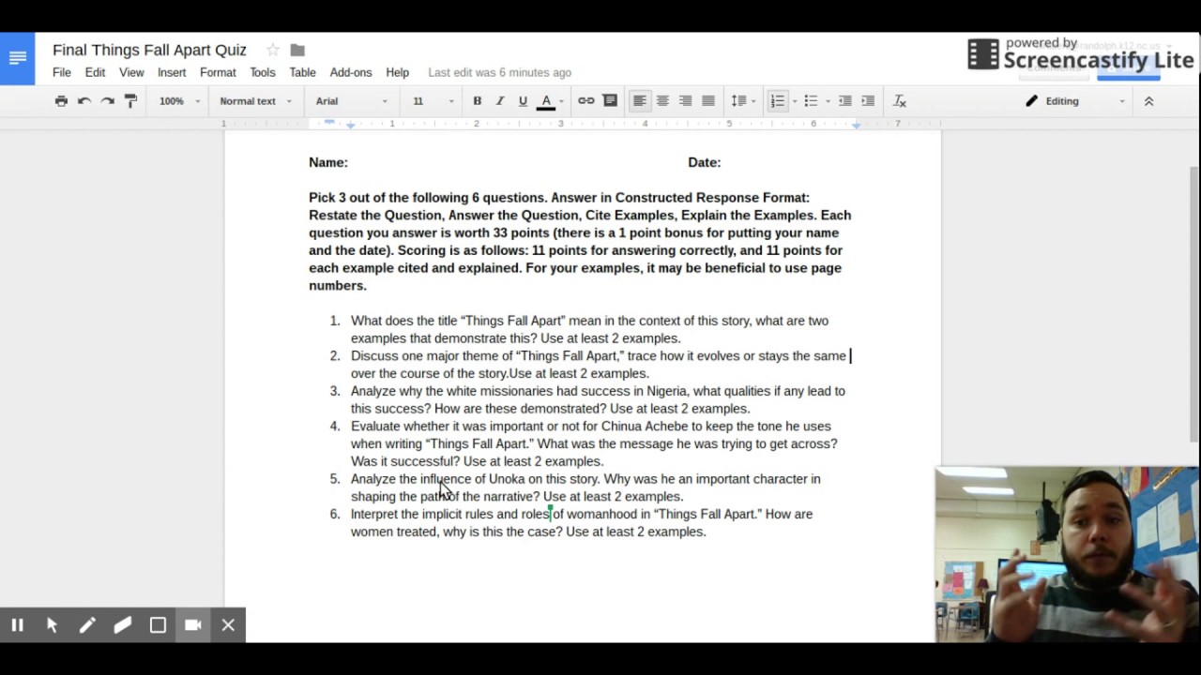Select the Screencastify eraser tool
The width and height of the screenshot is (1201, 675).
tap(122, 625)
